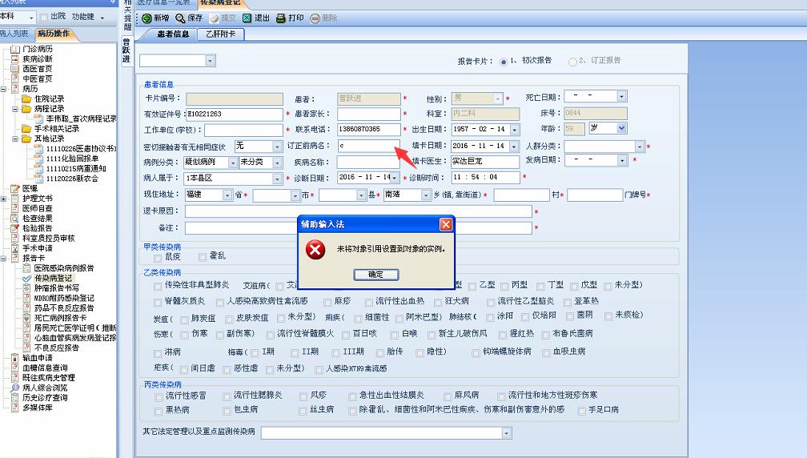Open 多媒体库 tree item
Screen dimensions: 807x458
coord(37,408)
